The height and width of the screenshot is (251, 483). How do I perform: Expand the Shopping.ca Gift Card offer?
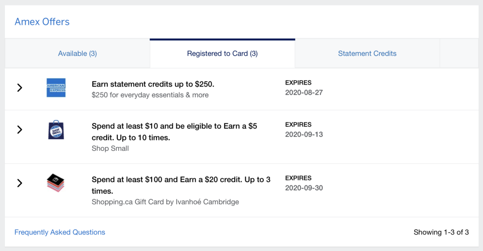[x=20, y=183]
